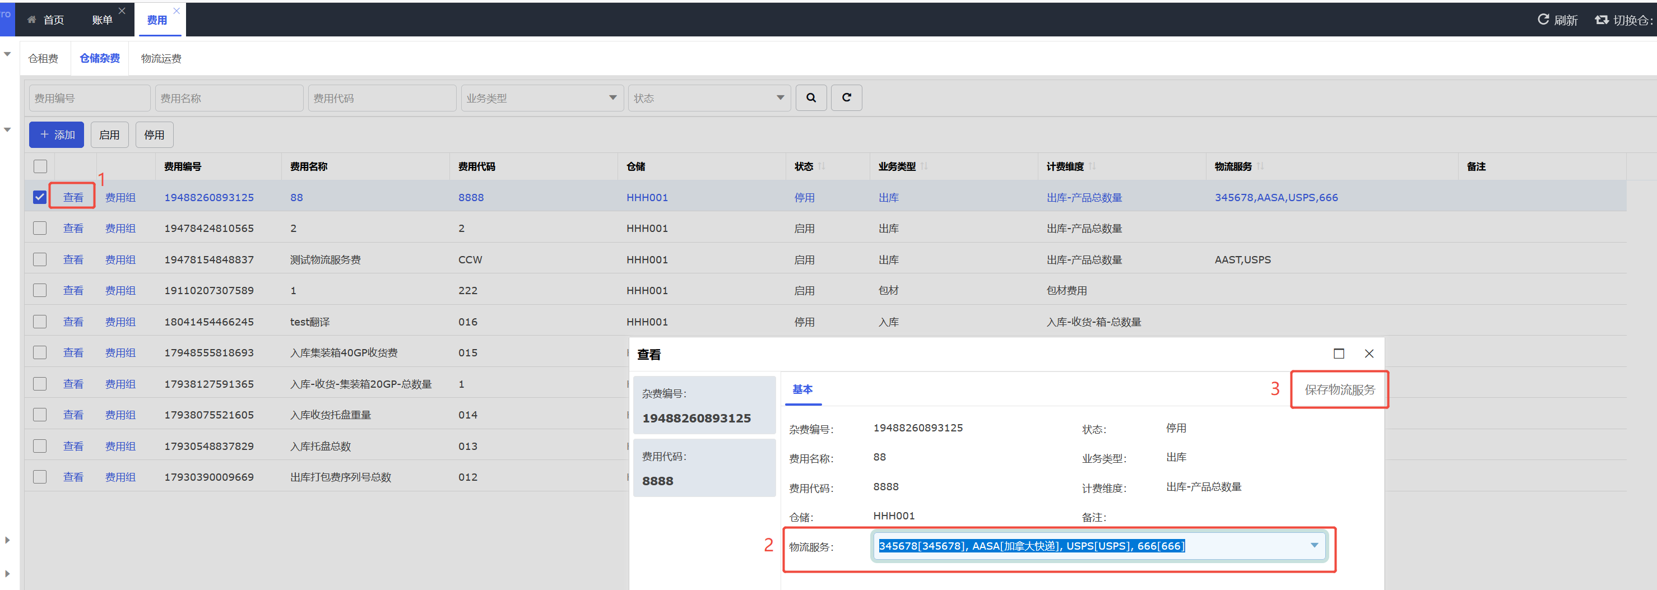This screenshot has height=590, width=1657.
Task: Click 费用组 link for 出库打包费序列号总数 row
Action: [x=120, y=477]
